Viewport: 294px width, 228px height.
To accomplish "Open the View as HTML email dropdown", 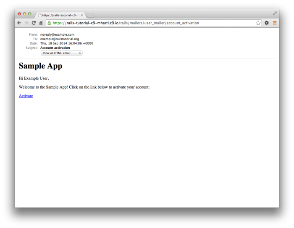I will [x=61, y=53].
